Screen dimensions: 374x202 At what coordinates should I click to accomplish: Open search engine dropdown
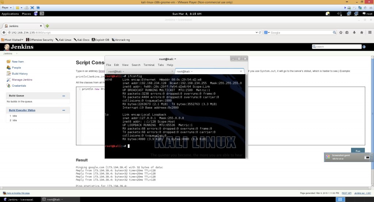[x=267, y=32]
